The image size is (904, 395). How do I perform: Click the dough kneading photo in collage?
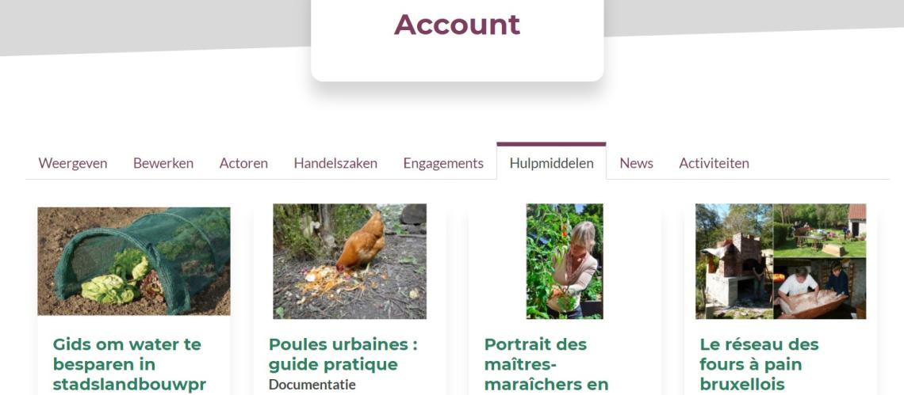coord(819,288)
